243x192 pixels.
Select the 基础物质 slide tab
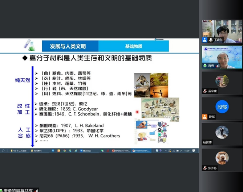[x=133, y=46]
